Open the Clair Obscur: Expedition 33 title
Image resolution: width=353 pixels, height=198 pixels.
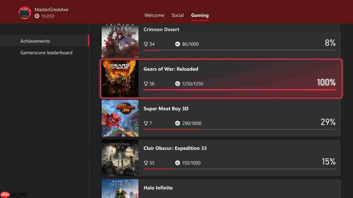175,148
